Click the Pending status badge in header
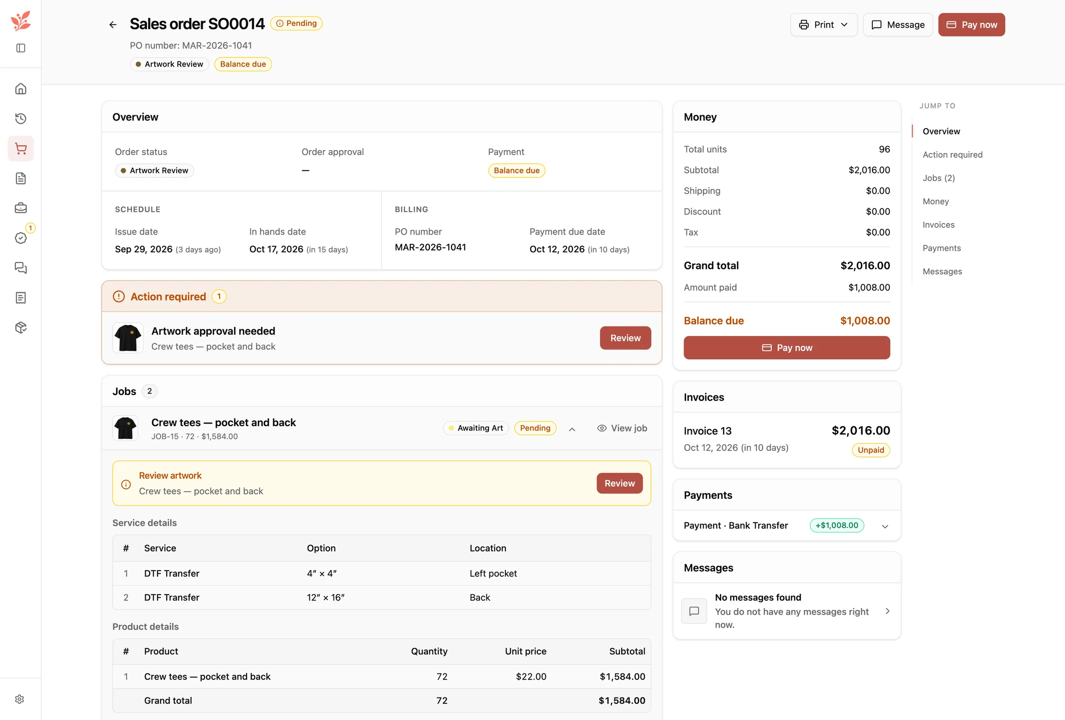The image size is (1065, 720). tap(296, 23)
